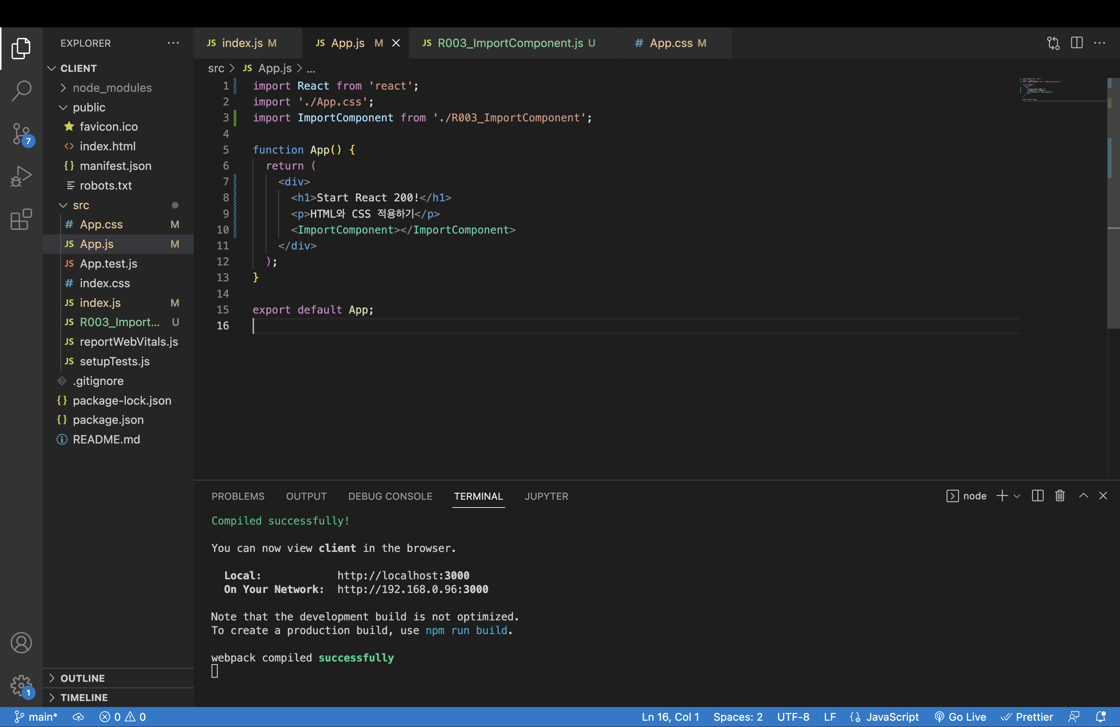
Task: Click the JavaScript language mode button
Action: [892, 717]
